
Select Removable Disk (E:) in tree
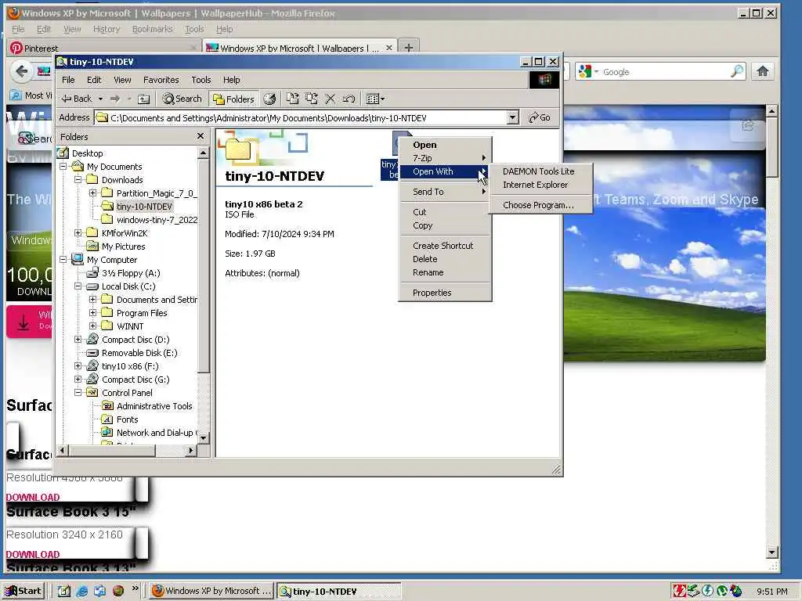(139, 353)
